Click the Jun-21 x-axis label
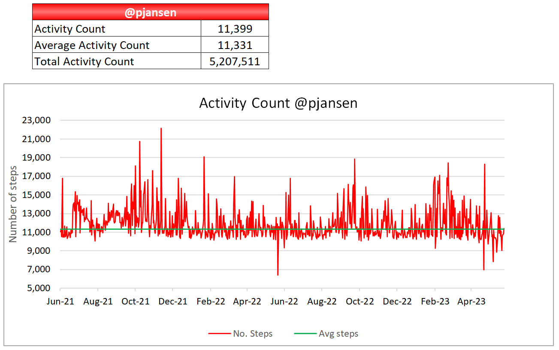 pos(60,301)
